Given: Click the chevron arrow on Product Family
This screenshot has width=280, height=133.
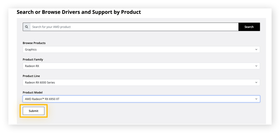Looking at the screenshot, I should click(256, 66).
